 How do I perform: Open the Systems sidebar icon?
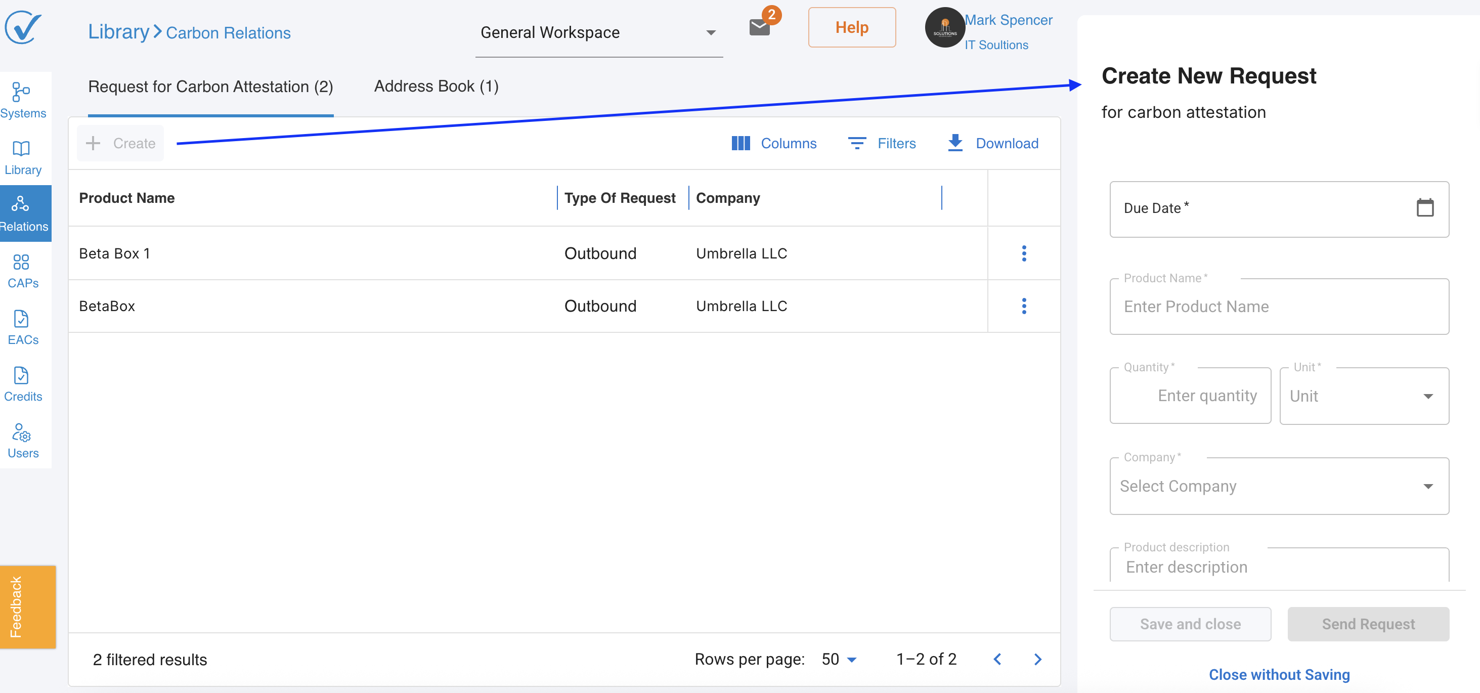click(x=22, y=100)
